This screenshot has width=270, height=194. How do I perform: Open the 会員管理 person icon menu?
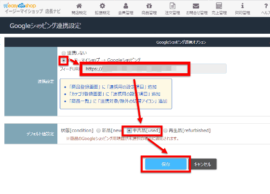pos(126,9)
